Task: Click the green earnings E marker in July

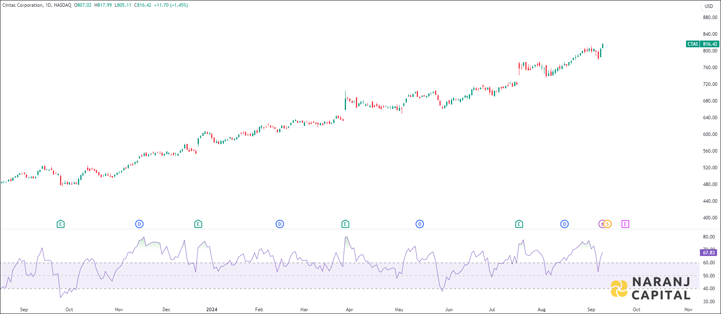Action: [x=519, y=224]
